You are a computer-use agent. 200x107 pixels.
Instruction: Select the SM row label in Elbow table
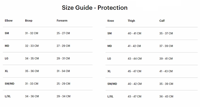click(7, 33)
